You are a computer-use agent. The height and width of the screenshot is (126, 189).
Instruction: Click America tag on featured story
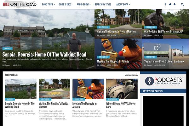coord(7,49)
